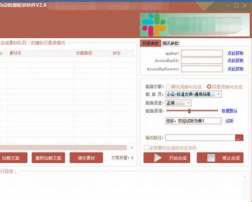Click the AccessKeySecret input field

pos(202,69)
